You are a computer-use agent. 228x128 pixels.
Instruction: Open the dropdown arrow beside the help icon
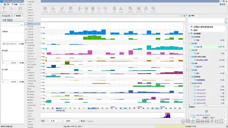(227, 4)
